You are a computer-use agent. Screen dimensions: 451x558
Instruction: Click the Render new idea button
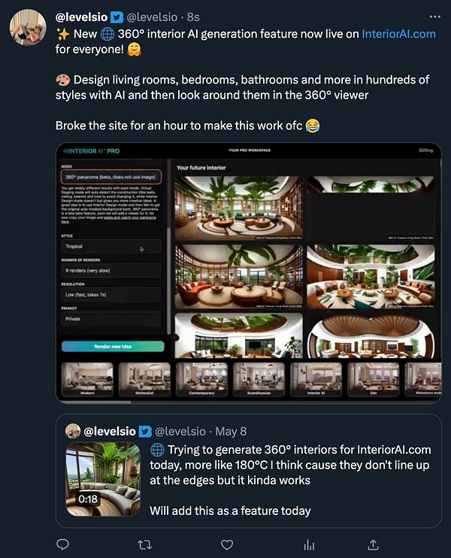[113, 346]
